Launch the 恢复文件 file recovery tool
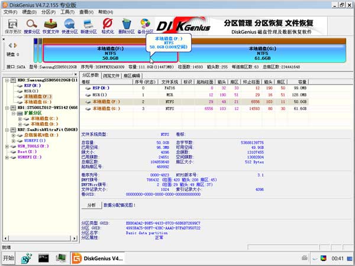The height and width of the screenshot is (266, 355). 51,26
